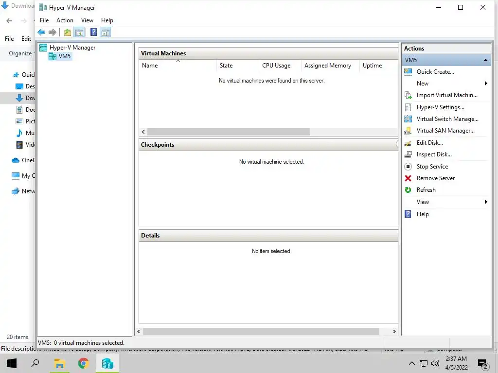The height and width of the screenshot is (373, 498).
Task: Click the Hyper-V Settings icon
Action: (408, 107)
